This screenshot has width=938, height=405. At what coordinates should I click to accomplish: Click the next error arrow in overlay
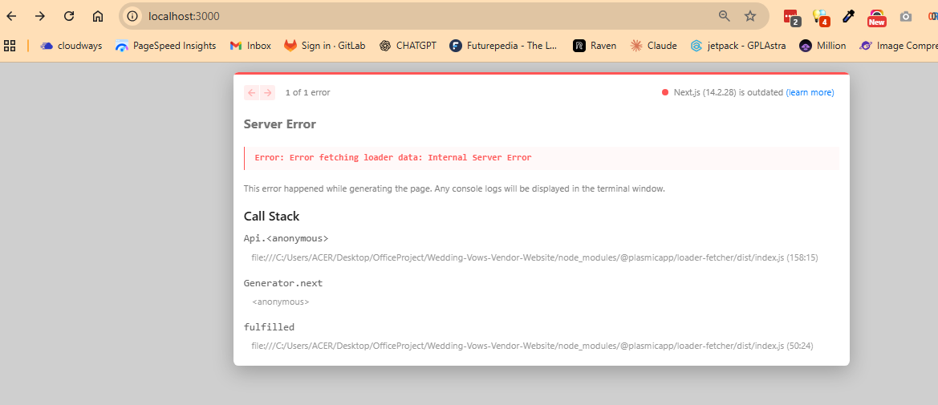[x=267, y=93]
